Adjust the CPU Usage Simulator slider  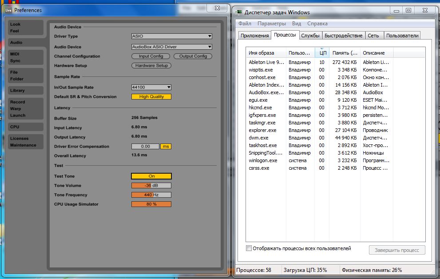click(x=151, y=204)
